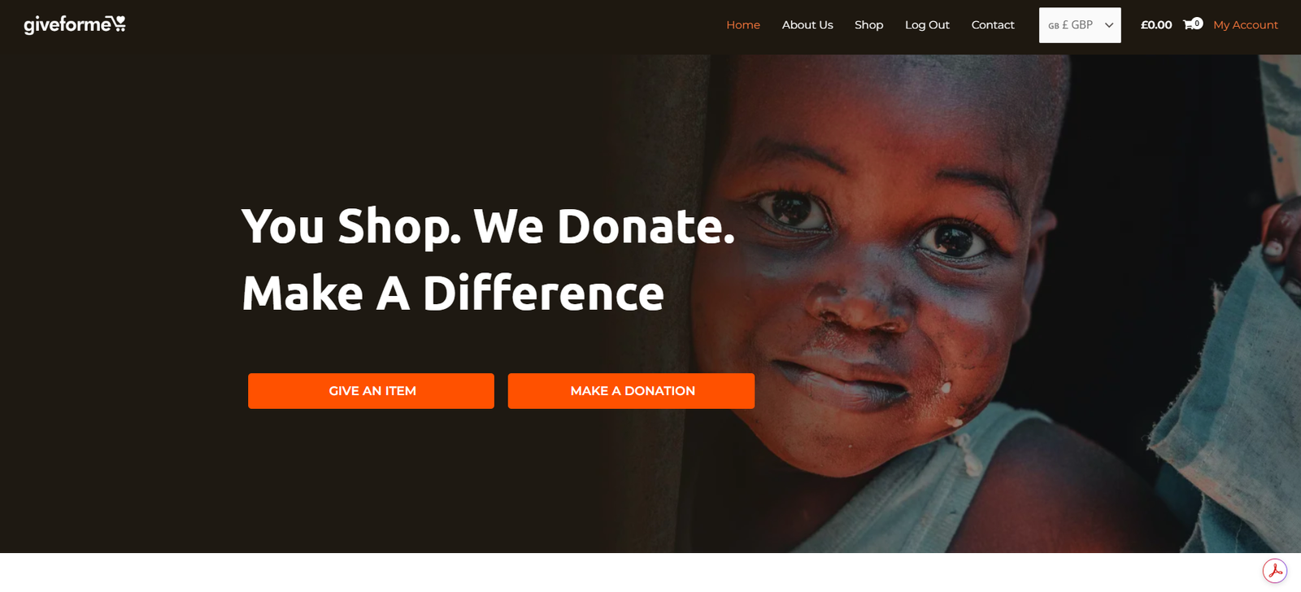The height and width of the screenshot is (592, 1301).
Task: Click the "You Shop. We Donate." headline
Action: click(488, 226)
